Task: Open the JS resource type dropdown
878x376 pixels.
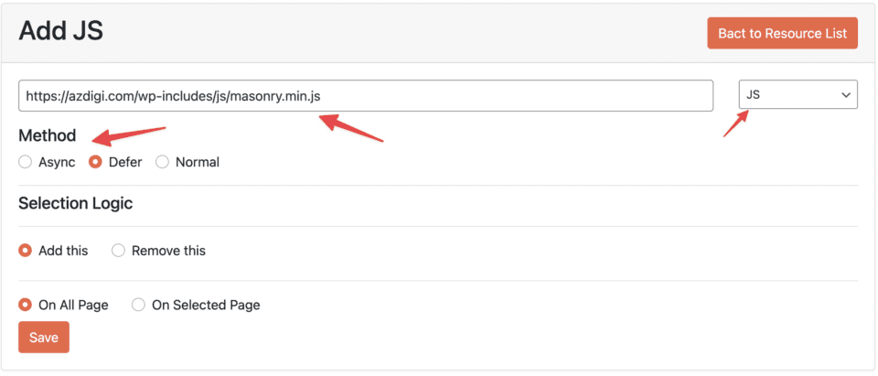Action: 798,94
